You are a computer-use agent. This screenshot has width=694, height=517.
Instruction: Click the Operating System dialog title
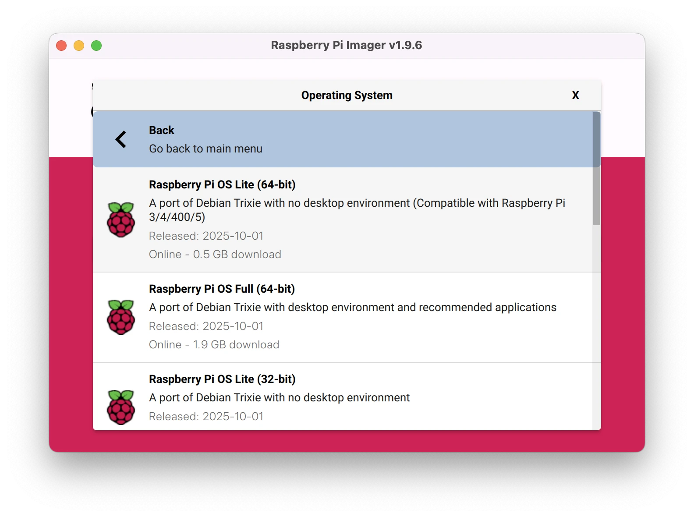347,95
